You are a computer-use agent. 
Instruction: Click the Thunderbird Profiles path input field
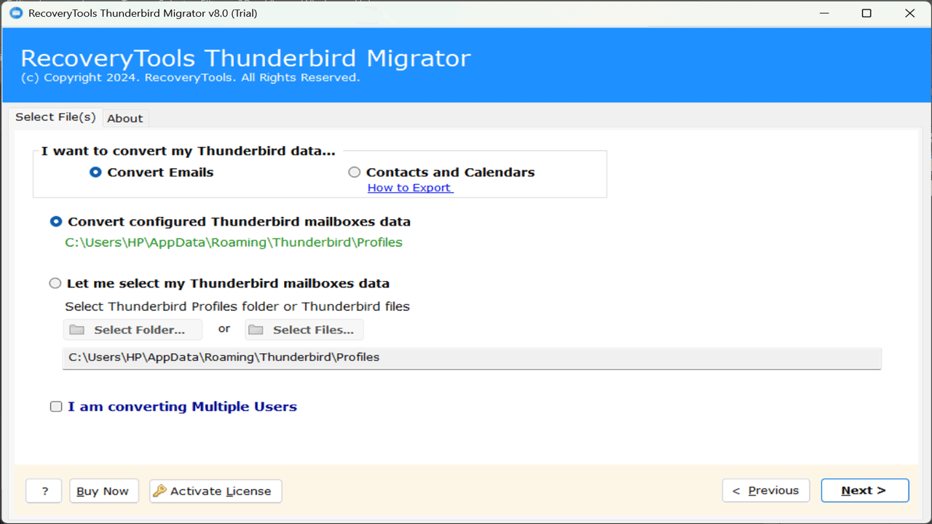coord(472,358)
